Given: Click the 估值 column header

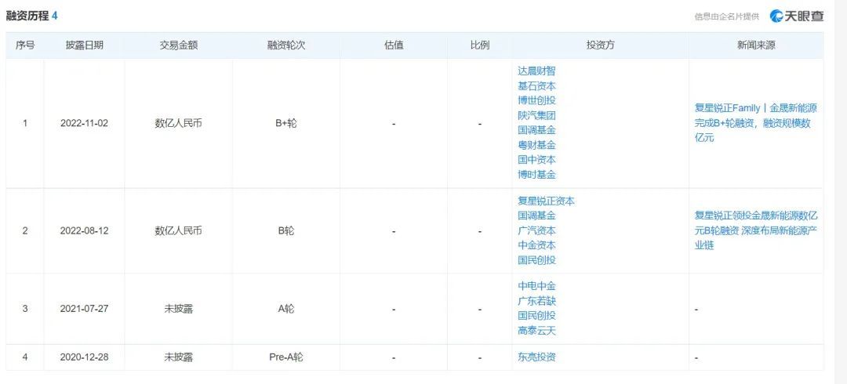Looking at the screenshot, I should click(x=394, y=45).
